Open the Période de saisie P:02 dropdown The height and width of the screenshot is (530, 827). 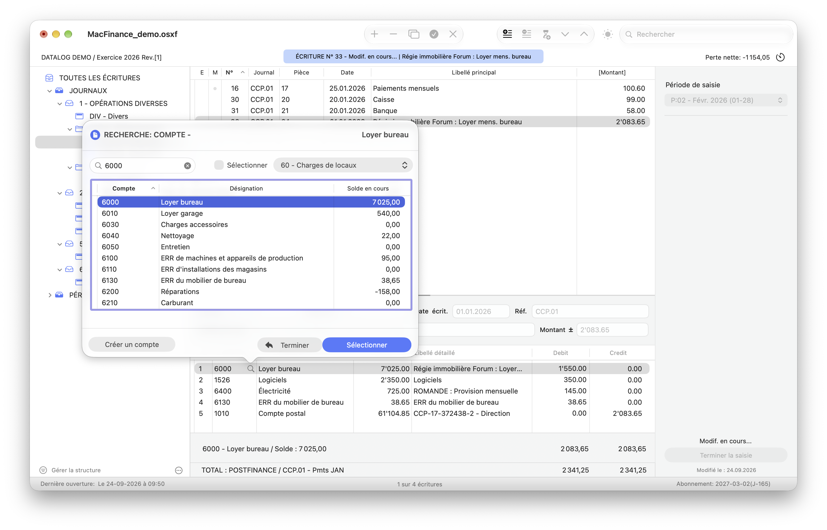[x=726, y=100]
